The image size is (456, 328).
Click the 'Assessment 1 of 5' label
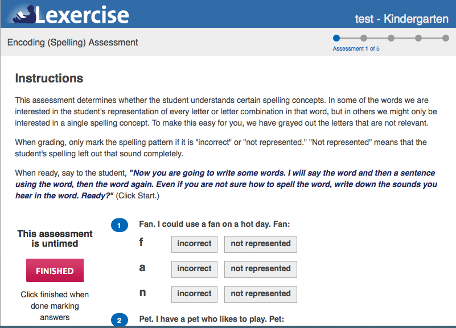tap(356, 49)
